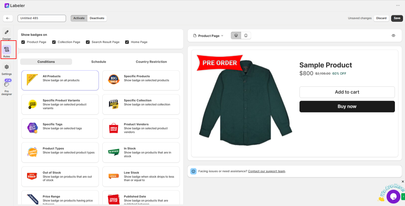Viewport: 405px width, 206px height.
Task: Open the Pro designer AI palette icon
Action: pyautogui.click(x=7, y=84)
